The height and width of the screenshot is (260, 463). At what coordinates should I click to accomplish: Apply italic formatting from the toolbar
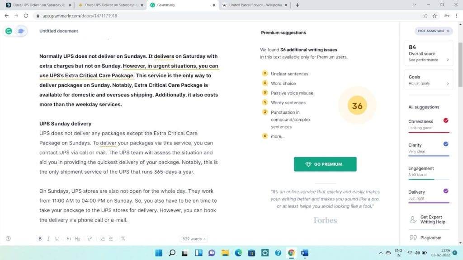click(x=48, y=238)
